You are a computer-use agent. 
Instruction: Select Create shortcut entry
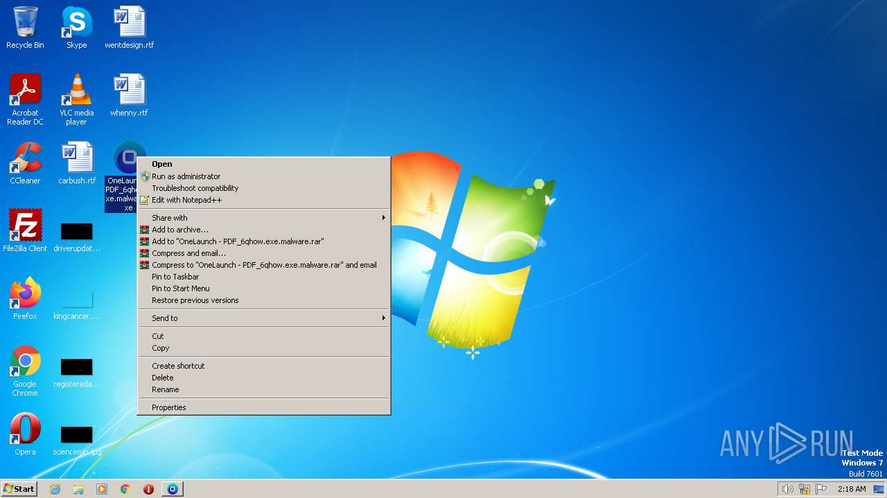tap(264, 366)
